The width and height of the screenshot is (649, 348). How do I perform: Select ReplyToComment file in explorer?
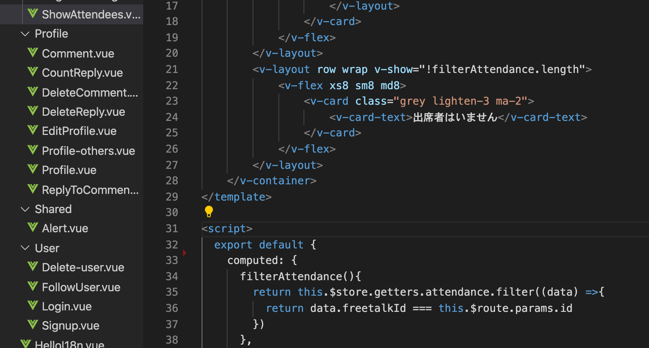tap(90, 189)
